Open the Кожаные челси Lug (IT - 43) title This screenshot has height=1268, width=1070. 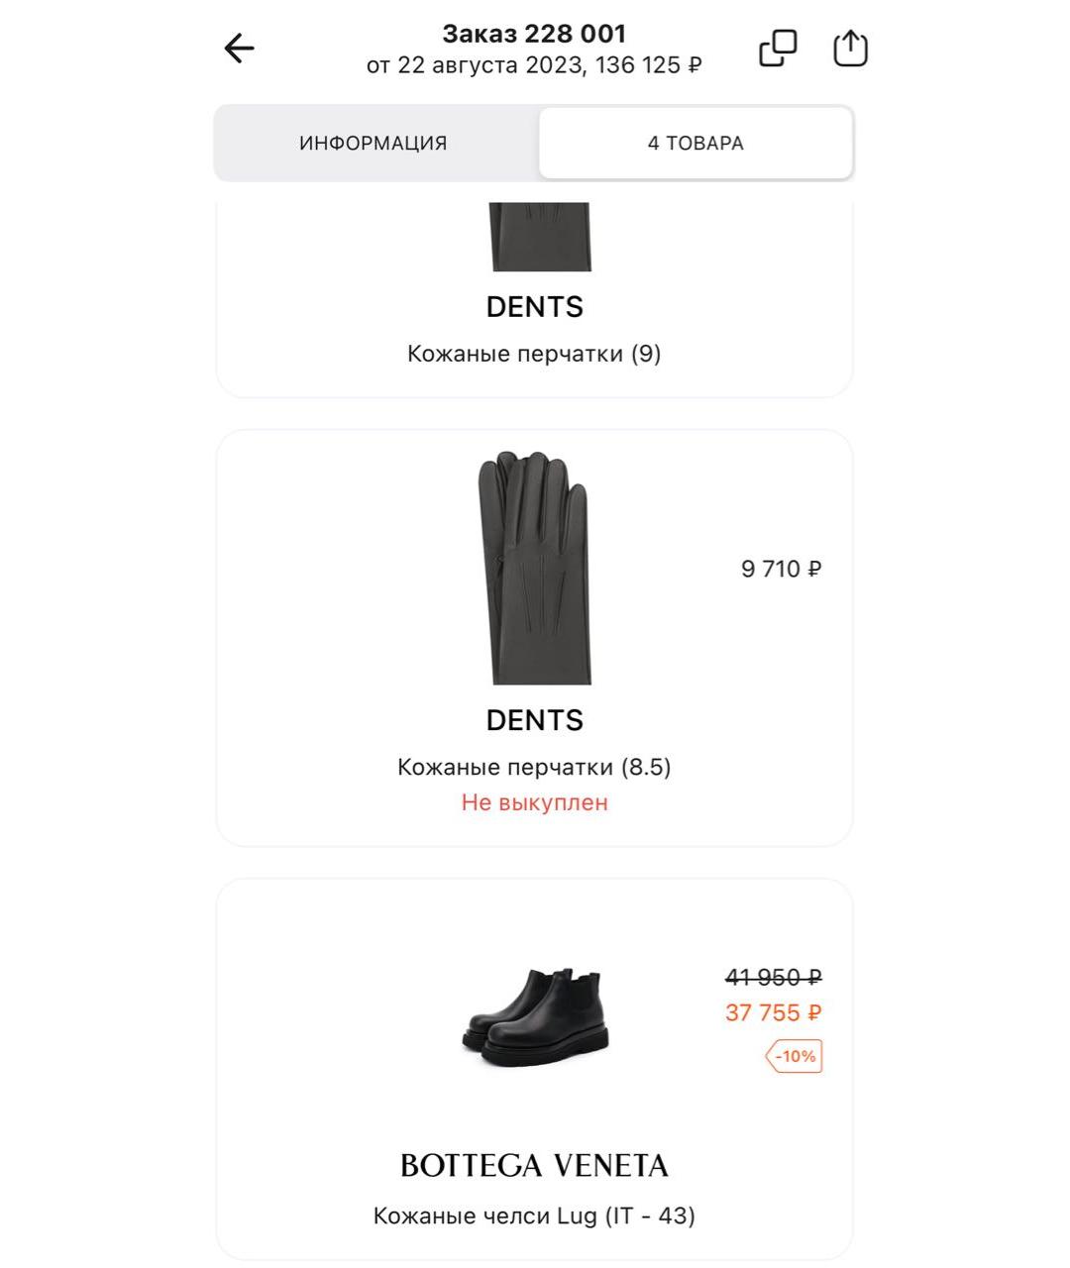(534, 1215)
